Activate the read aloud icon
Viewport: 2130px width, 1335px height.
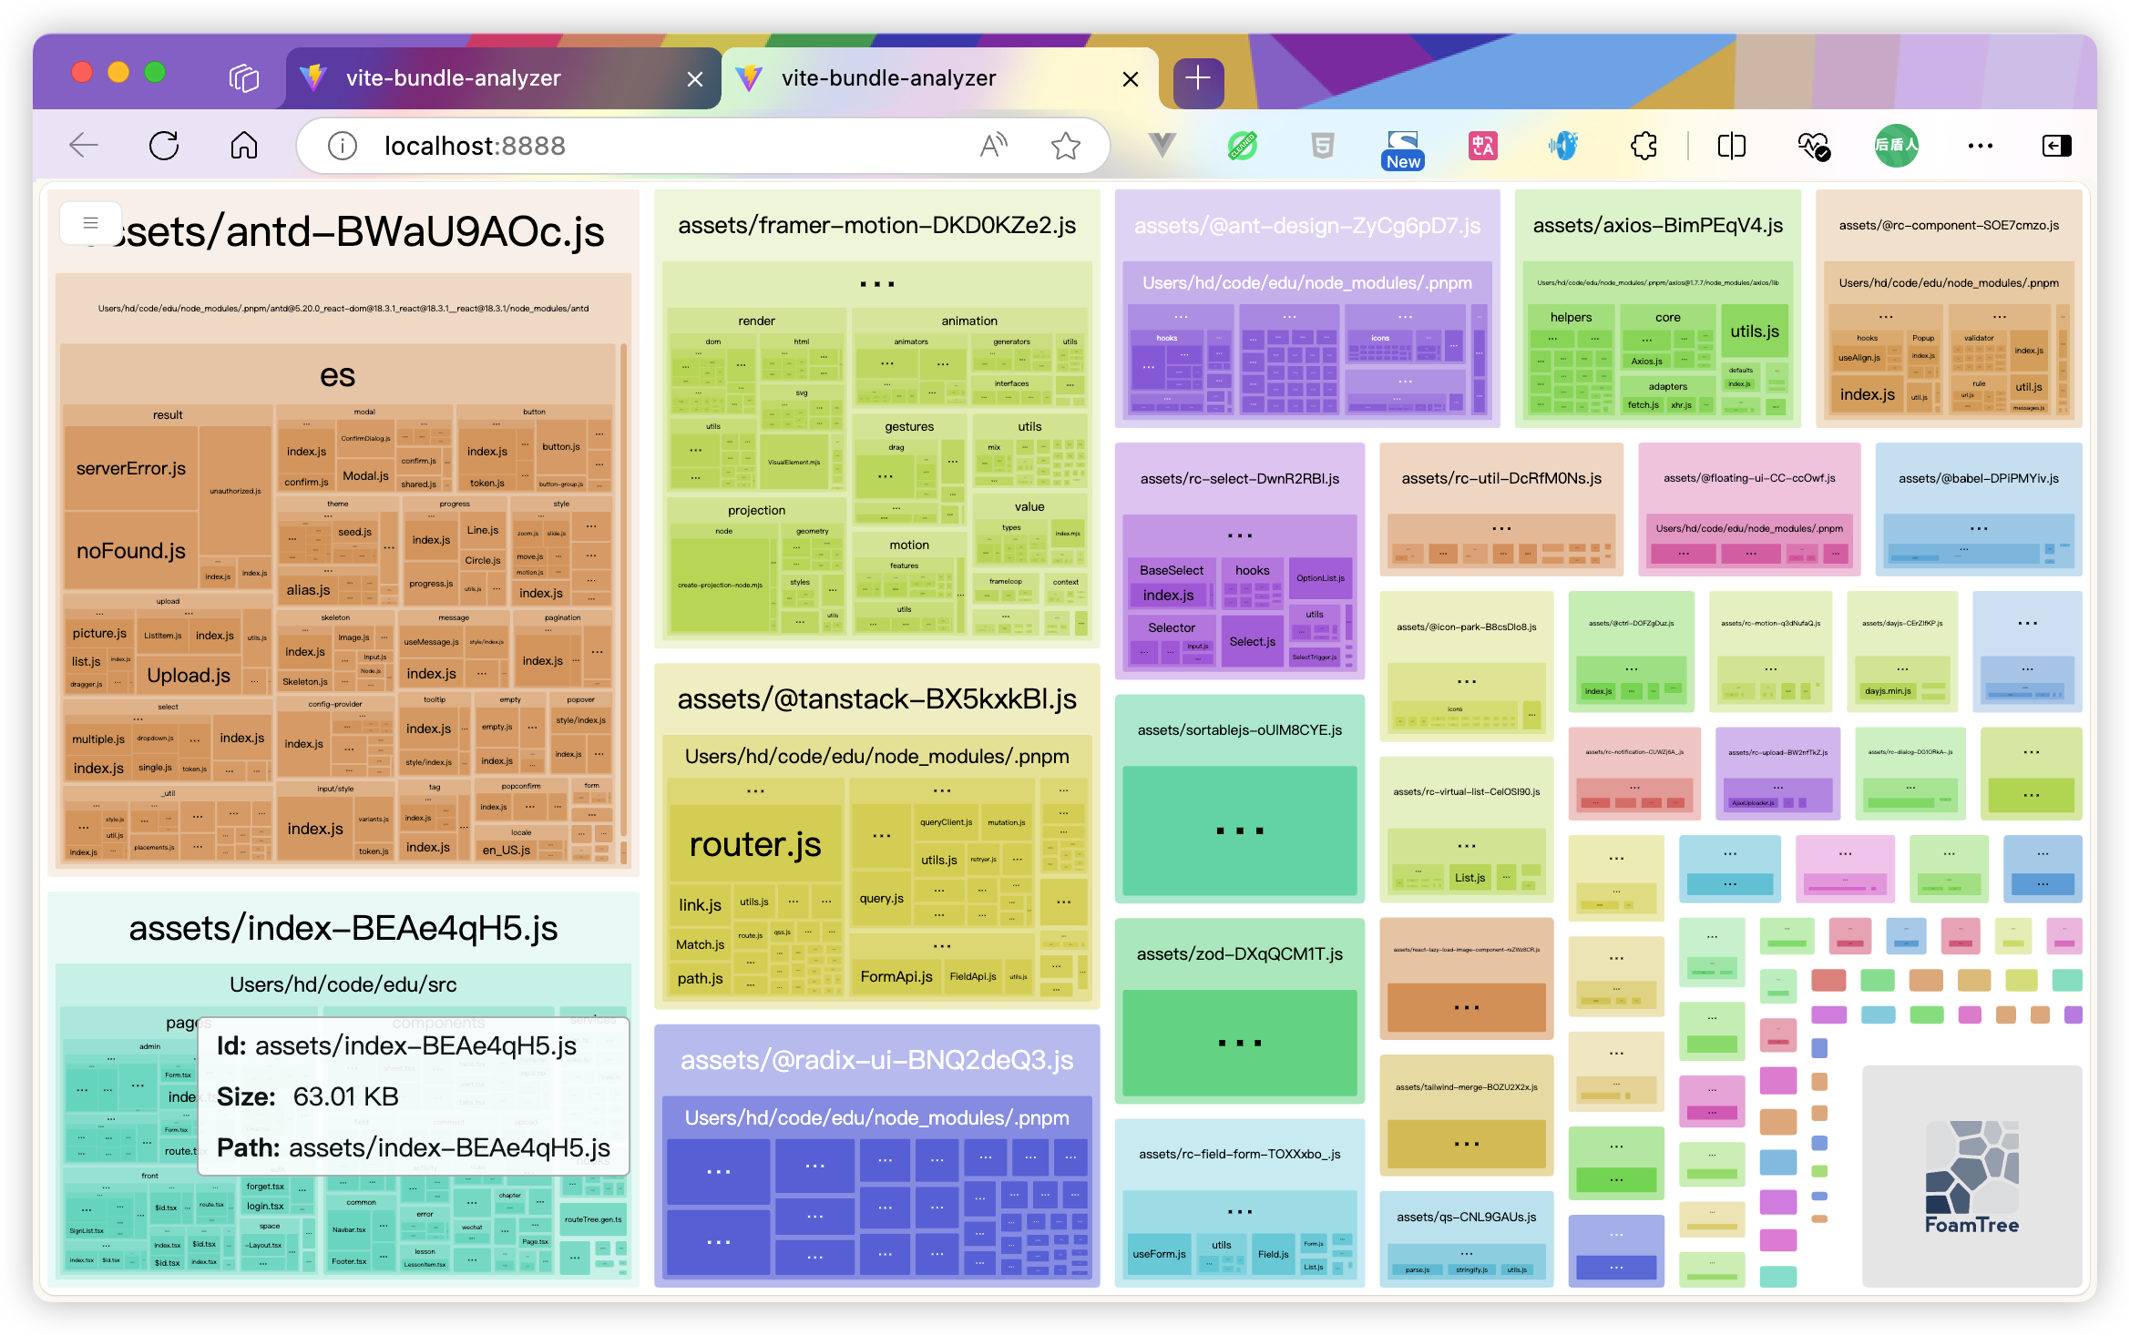coord(993,146)
